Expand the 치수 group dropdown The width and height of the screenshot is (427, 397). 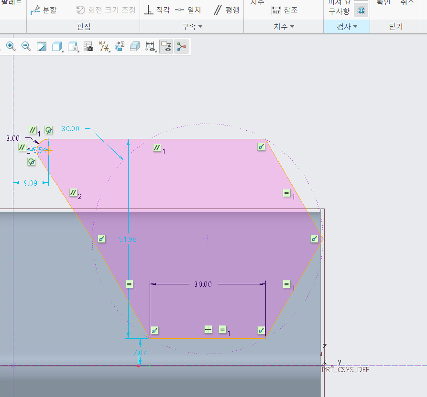[284, 27]
